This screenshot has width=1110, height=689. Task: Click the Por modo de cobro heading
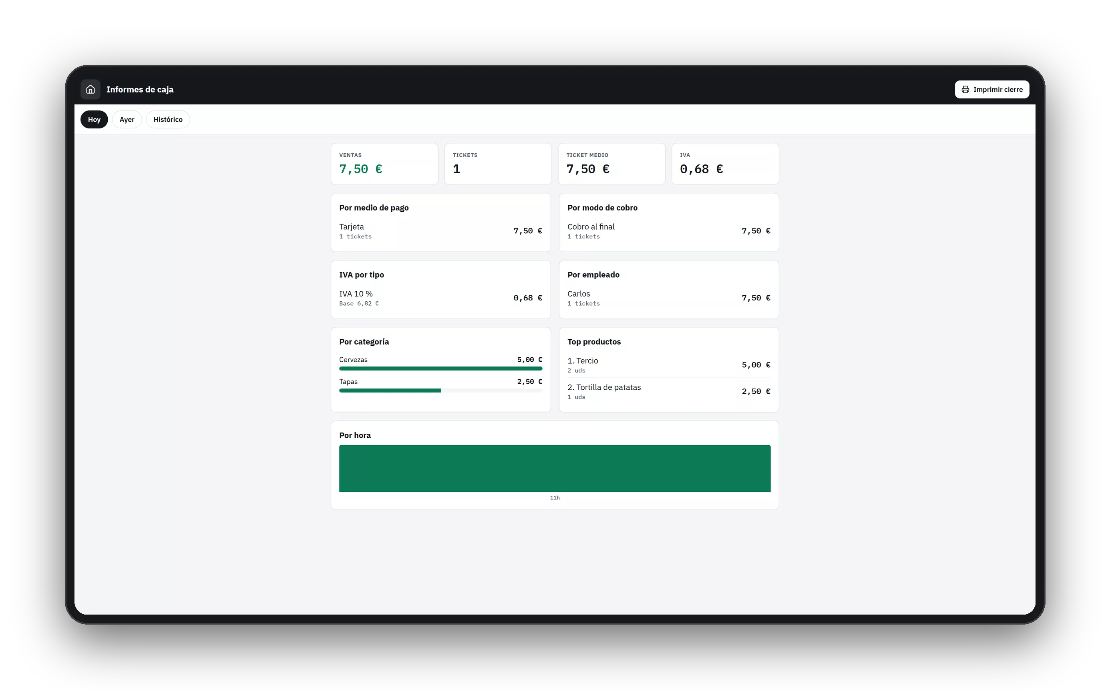(x=602, y=208)
